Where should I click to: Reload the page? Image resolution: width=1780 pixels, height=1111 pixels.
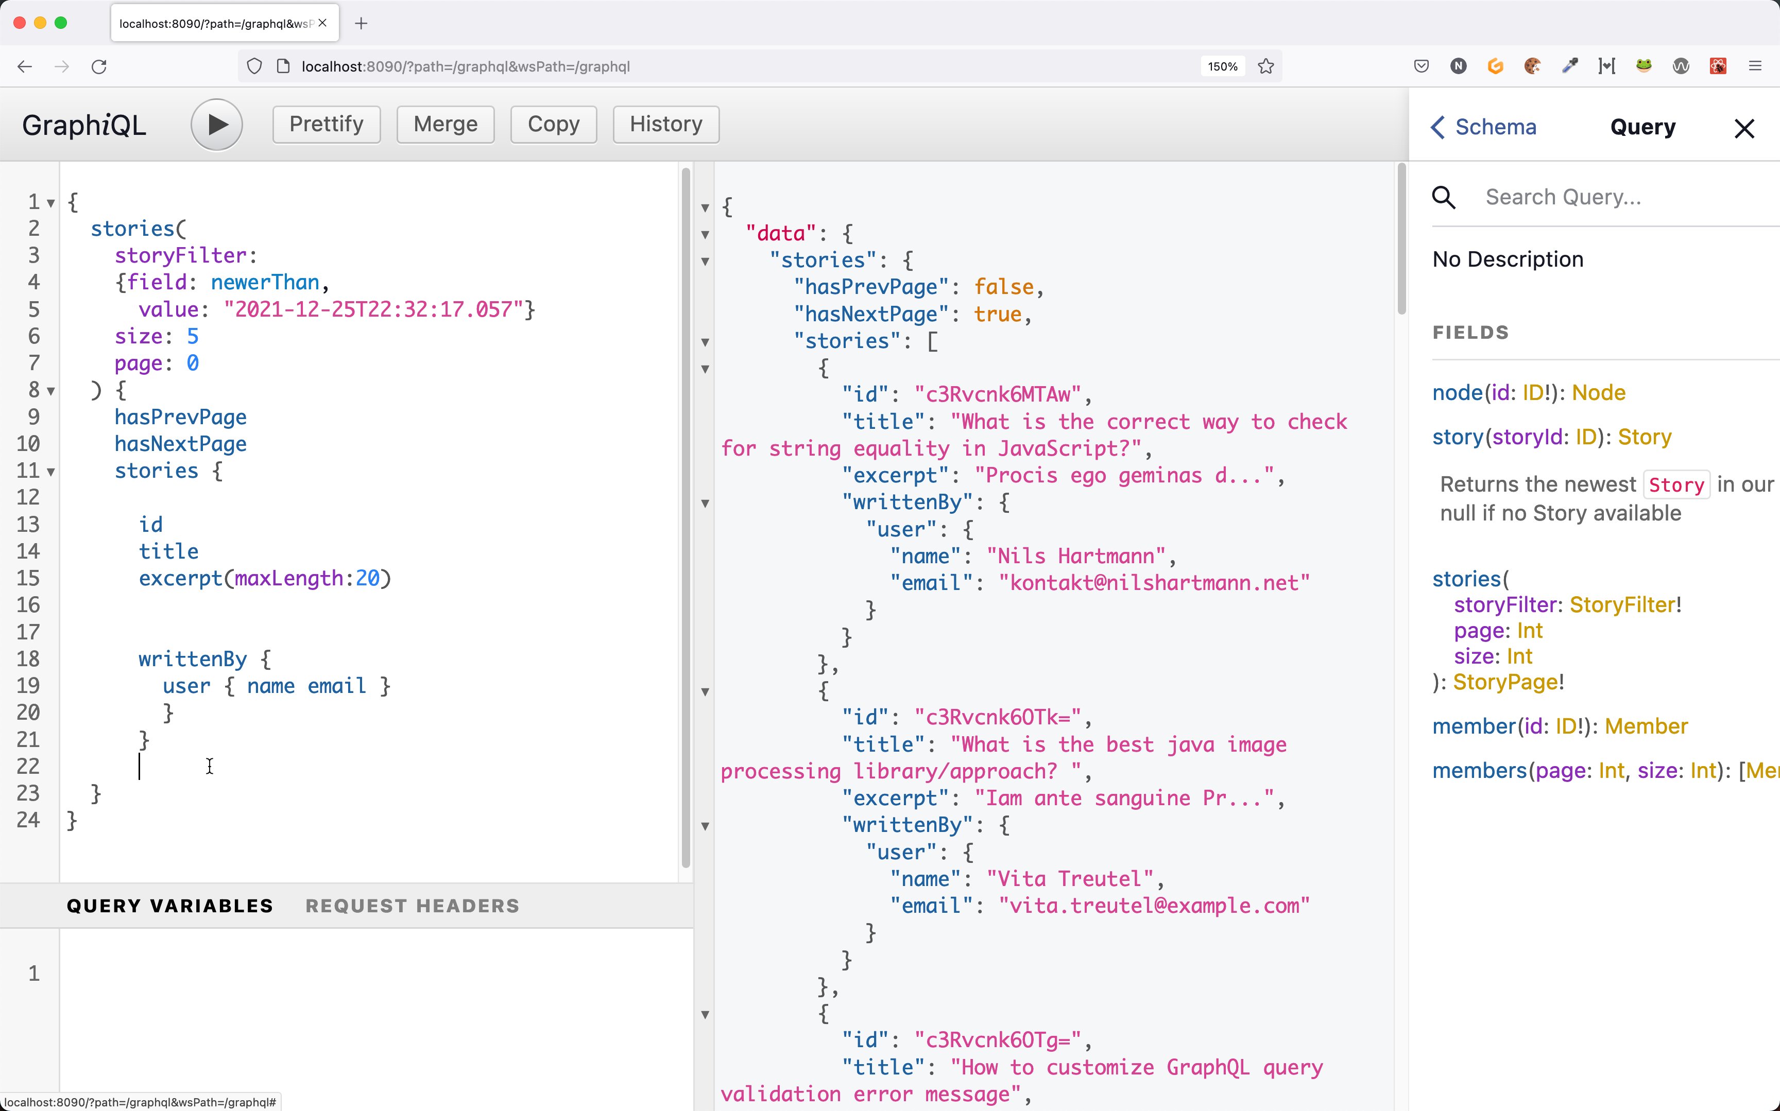100,66
